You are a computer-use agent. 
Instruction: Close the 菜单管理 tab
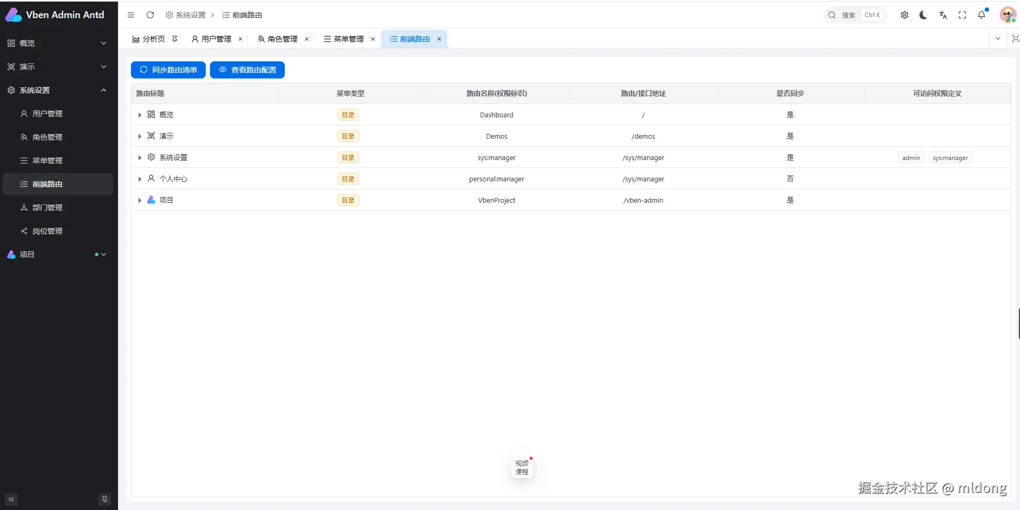tap(373, 39)
